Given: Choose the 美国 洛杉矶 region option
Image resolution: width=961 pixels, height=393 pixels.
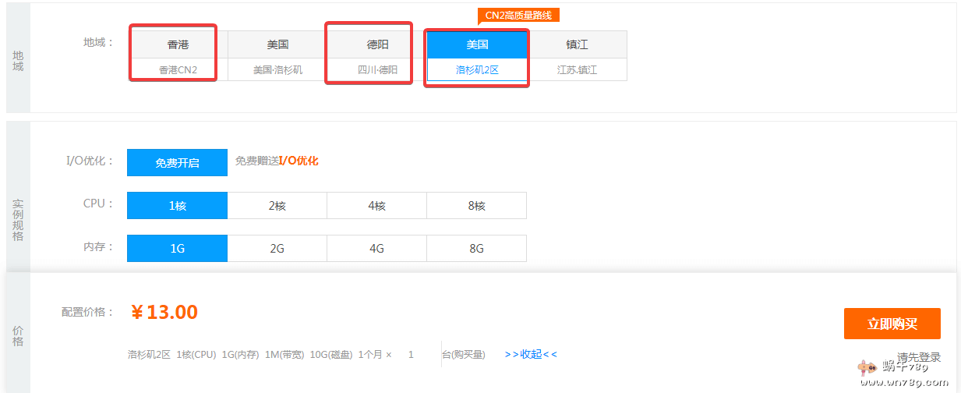Looking at the screenshot, I should 277,56.
